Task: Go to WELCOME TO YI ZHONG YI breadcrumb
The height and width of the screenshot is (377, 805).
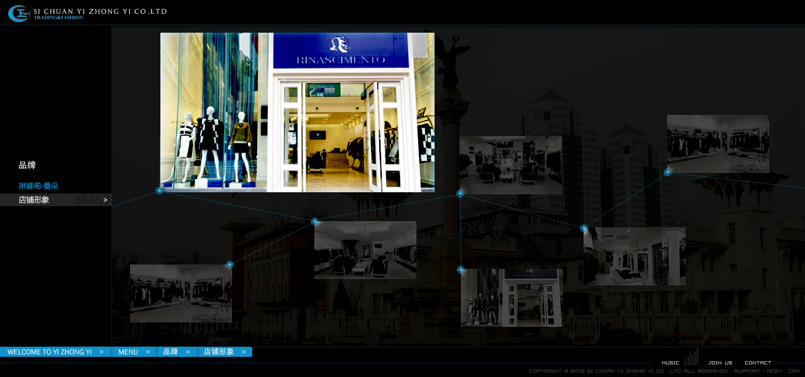Action: [55, 352]
